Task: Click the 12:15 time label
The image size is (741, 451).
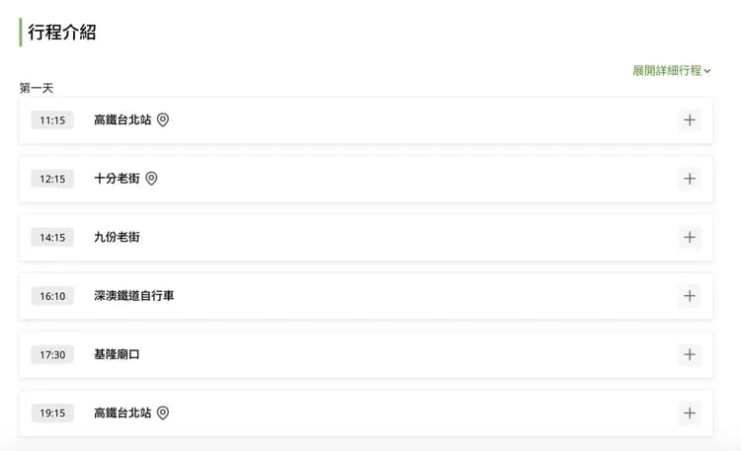Action: point(52,179)
